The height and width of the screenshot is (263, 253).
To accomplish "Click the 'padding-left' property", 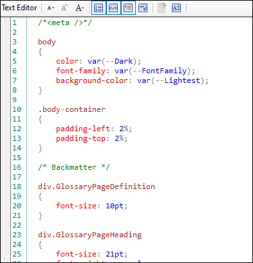I will tap(83, 129).
